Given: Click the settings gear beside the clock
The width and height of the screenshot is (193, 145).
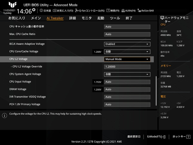Looking at the screenshot, I should (34, 10).
